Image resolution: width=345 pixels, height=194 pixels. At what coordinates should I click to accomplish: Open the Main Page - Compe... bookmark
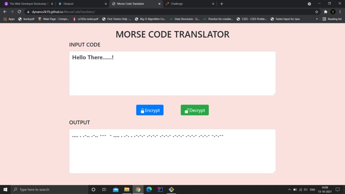coord(54,19)
